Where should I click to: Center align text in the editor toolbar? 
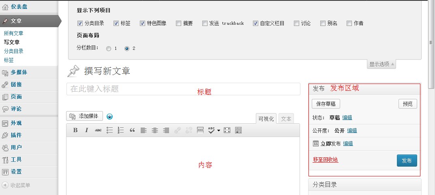(x=155, y=130)
